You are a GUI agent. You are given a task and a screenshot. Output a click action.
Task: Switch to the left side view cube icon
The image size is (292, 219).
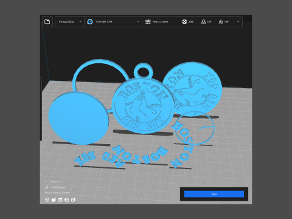tap(67, 200)
